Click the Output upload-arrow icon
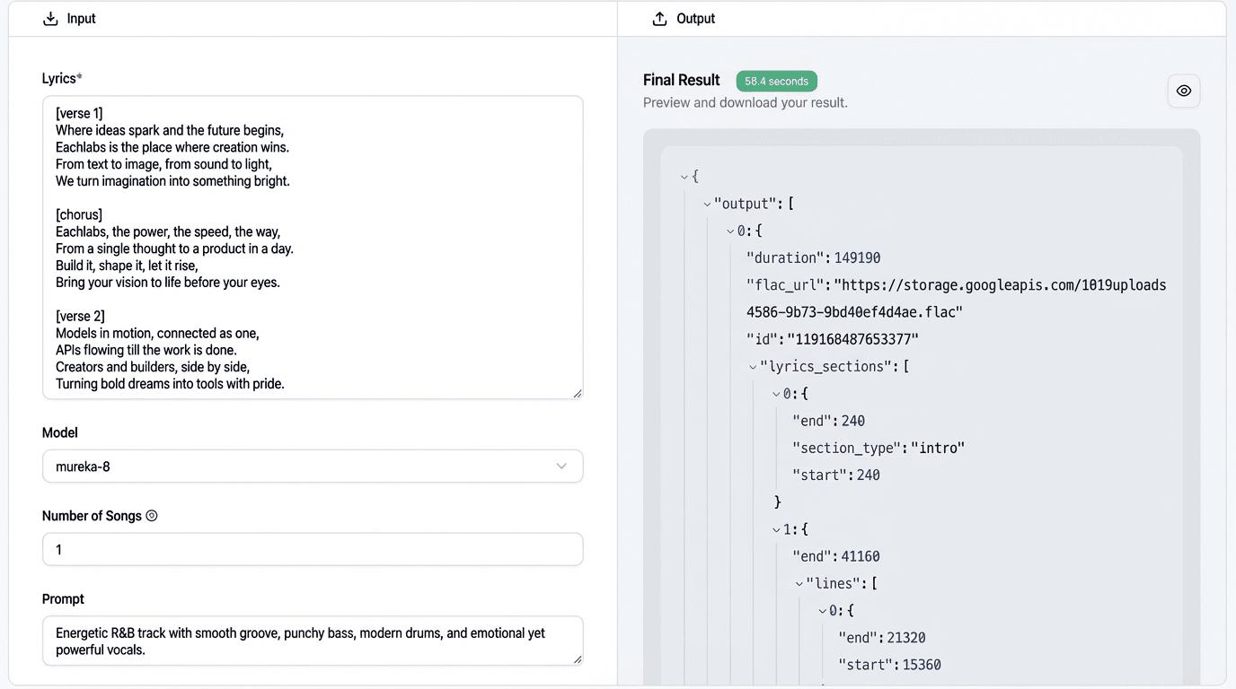Image resolution: width=1236 pixels, height=689 pixels. 659,19
